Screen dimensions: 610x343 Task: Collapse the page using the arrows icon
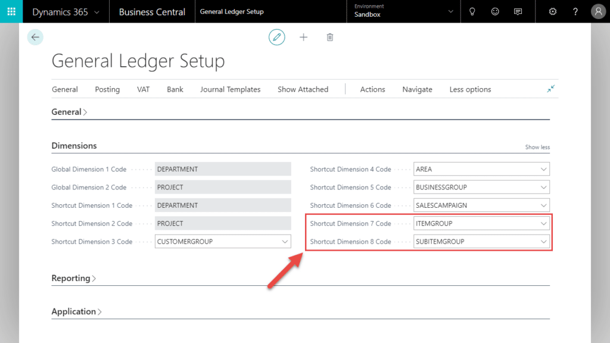click(550, 88)
